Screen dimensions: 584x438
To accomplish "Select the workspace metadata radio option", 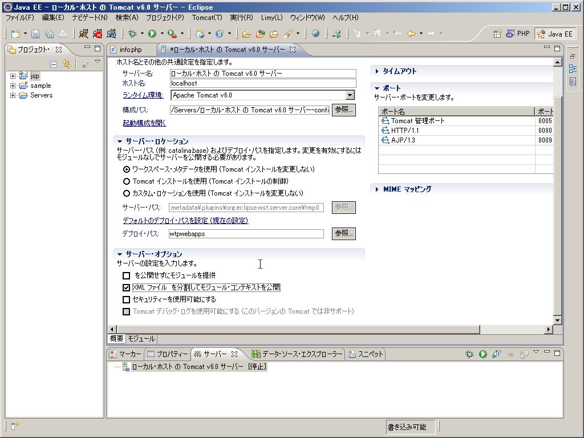I will 127,169.
